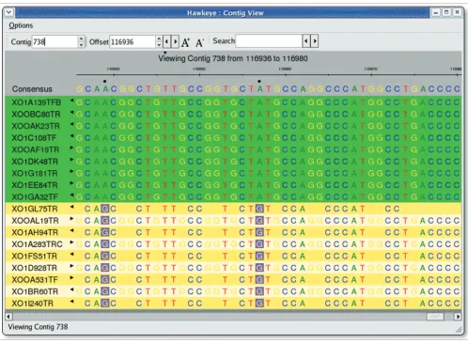Select read name XOOAF19TR
468x343 pixels.
36,149
